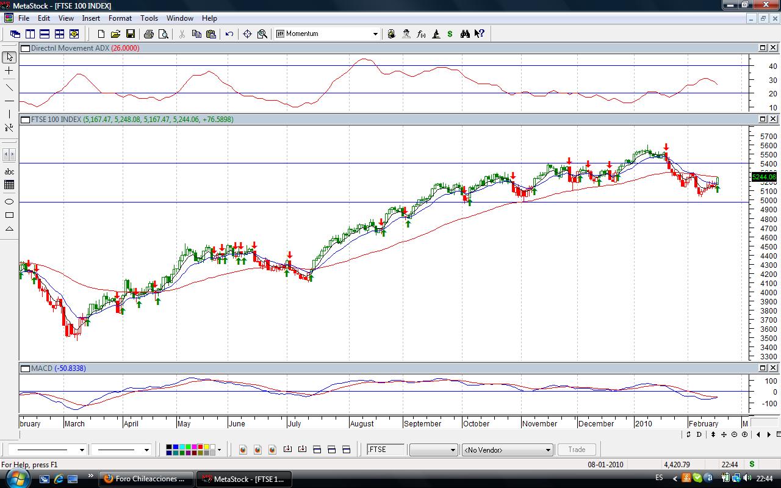
Task: Close the MACD inner window
Action: (x=773, y=368)
